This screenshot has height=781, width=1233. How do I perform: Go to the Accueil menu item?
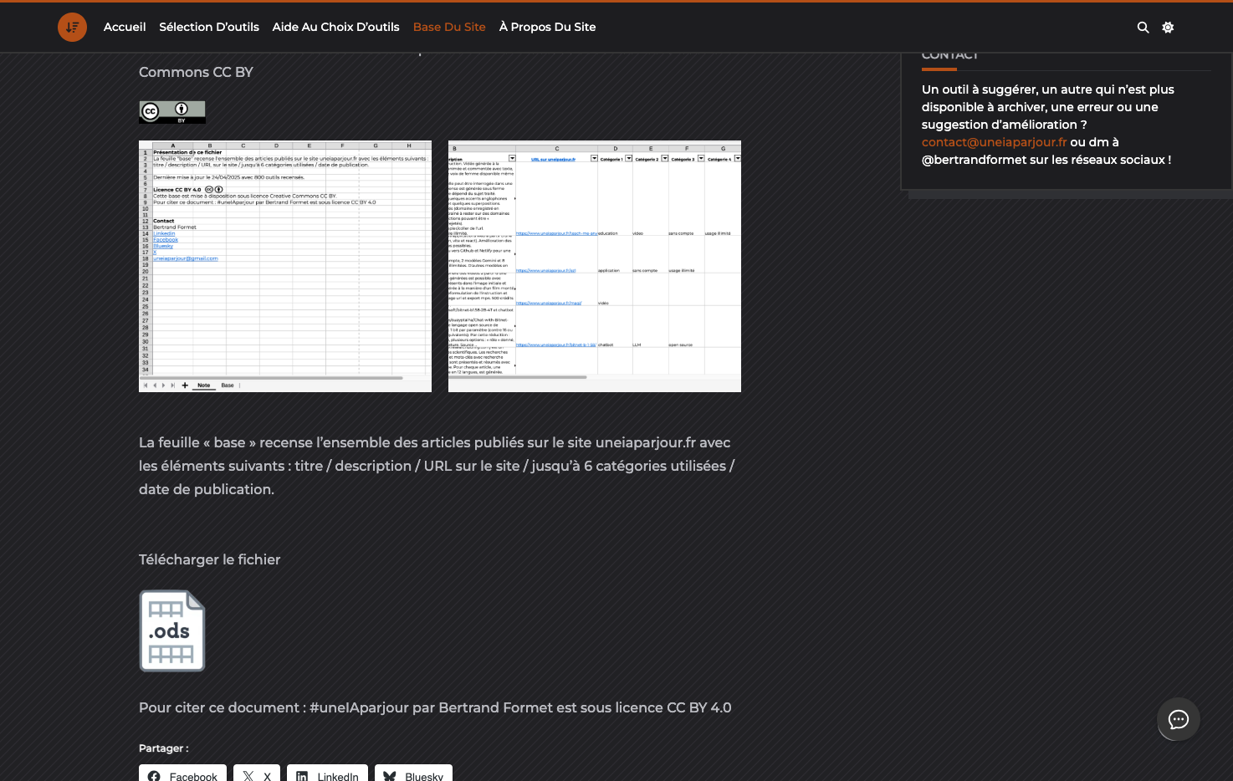tap(125, 27)
